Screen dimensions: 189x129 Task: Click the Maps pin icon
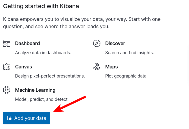[97, 67]
